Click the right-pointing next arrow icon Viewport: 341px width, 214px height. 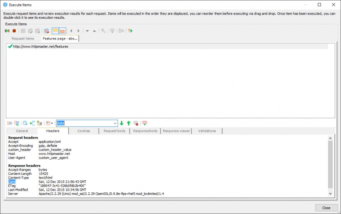[x=78, y=31]
